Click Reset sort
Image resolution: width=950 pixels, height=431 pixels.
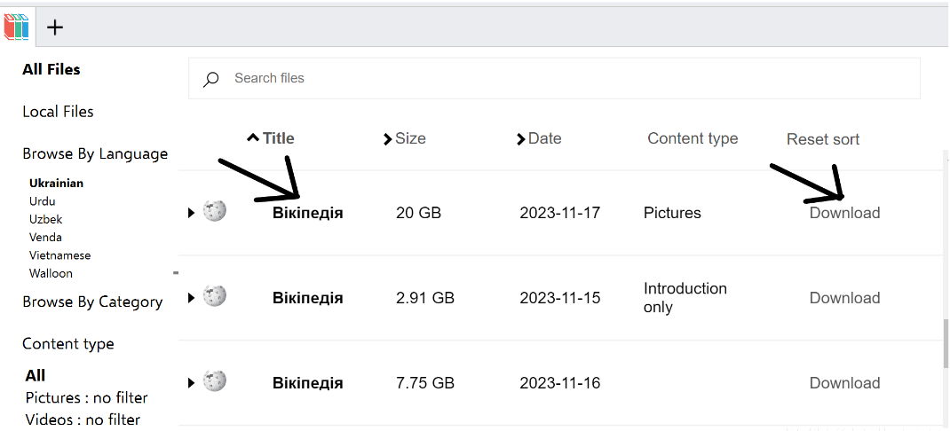coord(823,139)
